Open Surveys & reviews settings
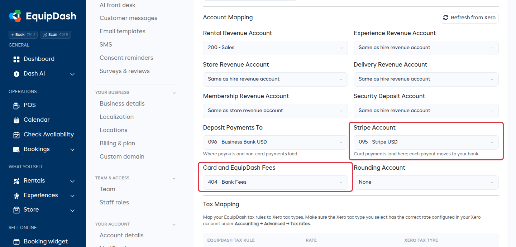516x247 pixels. pyautogui.click(x=125, y=71)
